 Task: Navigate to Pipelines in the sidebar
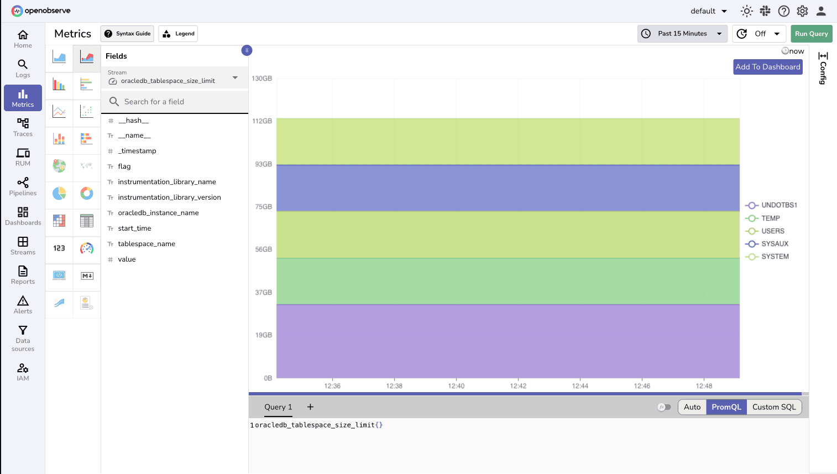click(23, 186)
